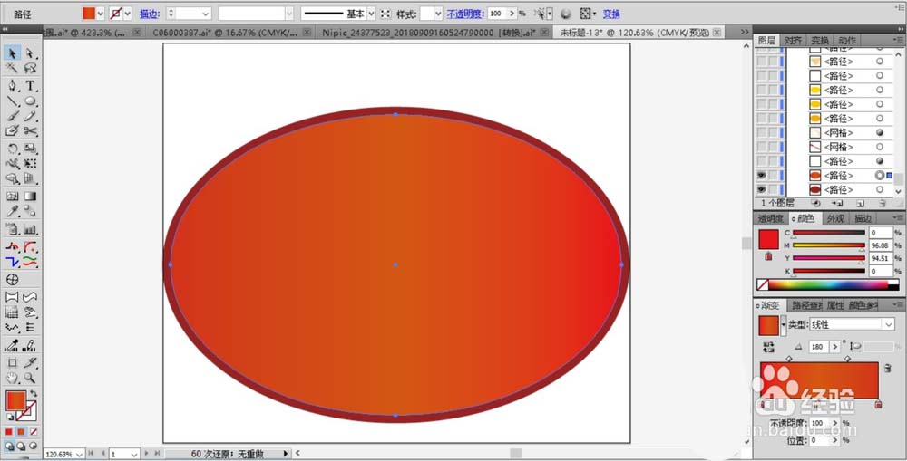
Task: Switch to 透明度 transparency tab
Action: click(770, 218)
